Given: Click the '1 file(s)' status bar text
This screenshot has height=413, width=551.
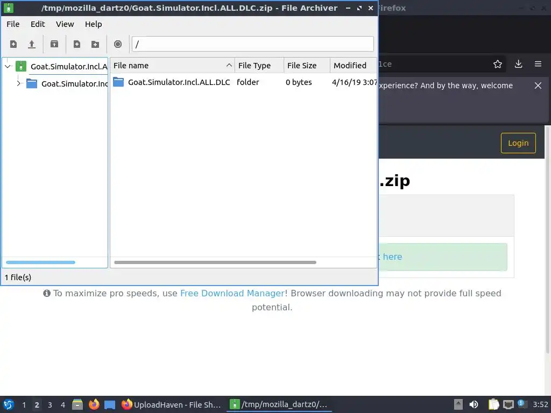Looking at the screenshot, I should (18, 277).
